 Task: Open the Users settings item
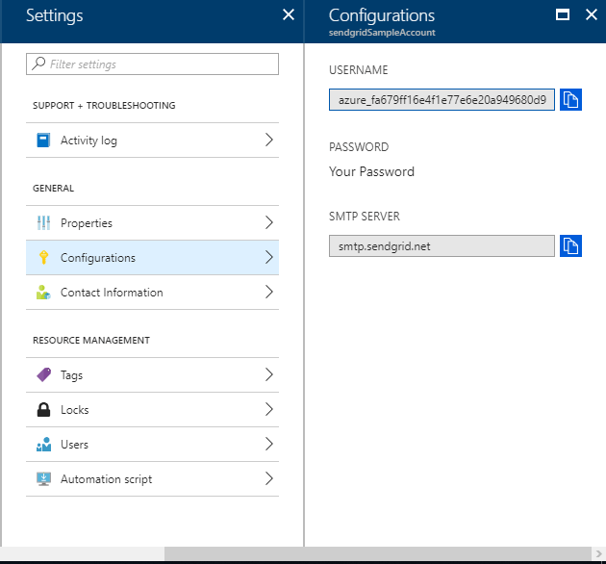pyautogui.click(x=152, y=444)
